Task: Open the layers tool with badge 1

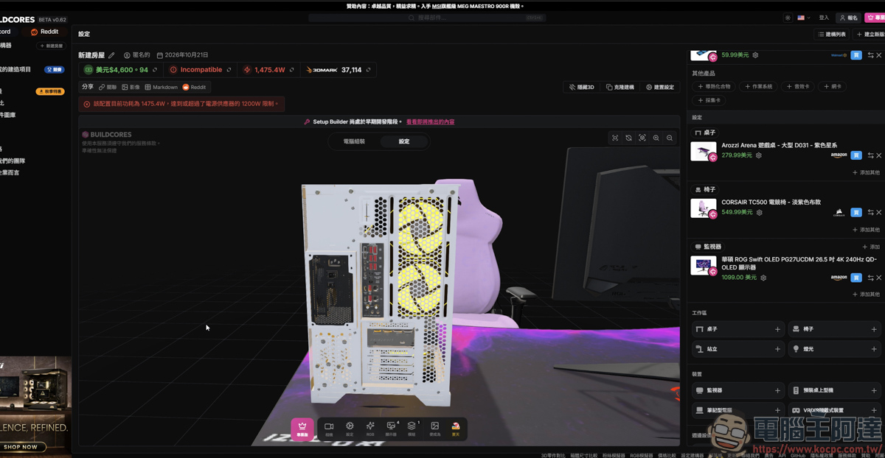Action: [412, 429]
